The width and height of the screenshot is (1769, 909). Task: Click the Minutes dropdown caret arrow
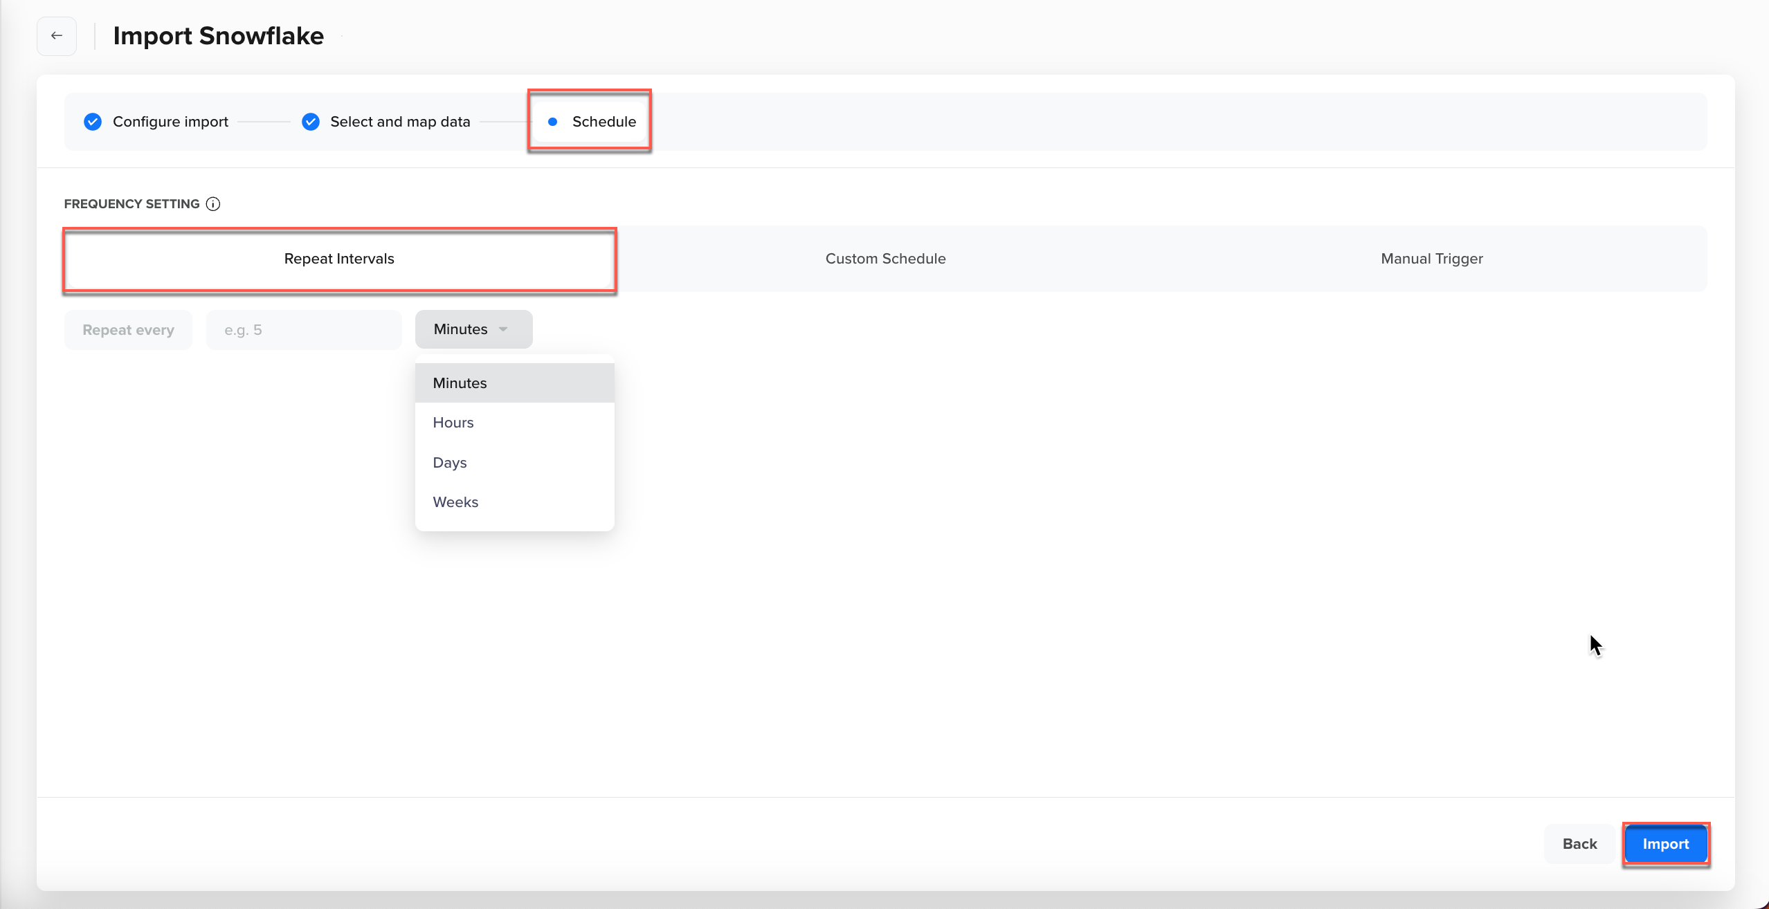(503, 329)
